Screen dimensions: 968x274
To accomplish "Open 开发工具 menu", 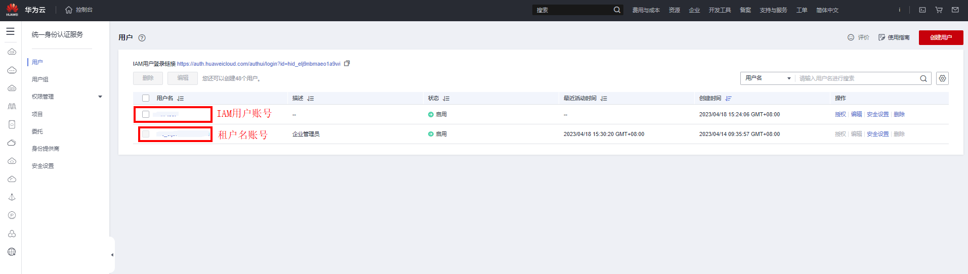I will click(720, 10).
